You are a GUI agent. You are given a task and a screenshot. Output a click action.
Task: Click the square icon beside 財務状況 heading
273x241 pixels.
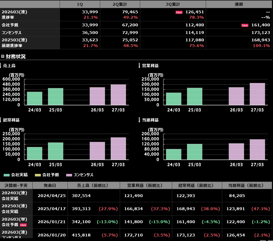pyautogui.click(x=3, y=56)
